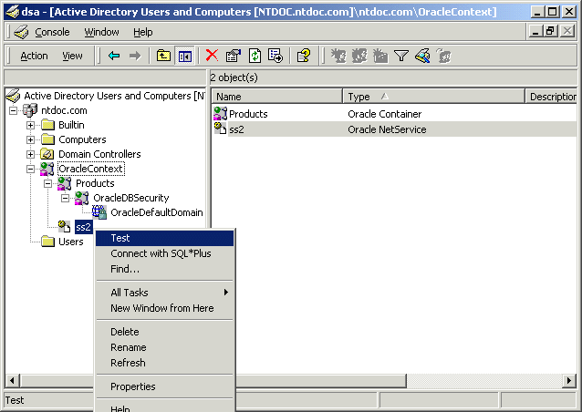The height and width of the screenshot is (412, 582).
Task: Click the Back arrow toolbar icon
Action: pos(114,56)
